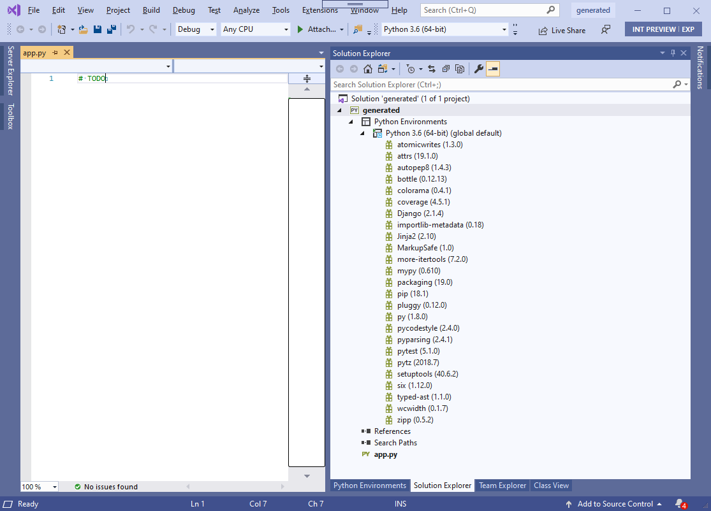Click the editor vertical scrollbar thumb
The height and width of the screenshot is (511, 711).
[307, 282]
